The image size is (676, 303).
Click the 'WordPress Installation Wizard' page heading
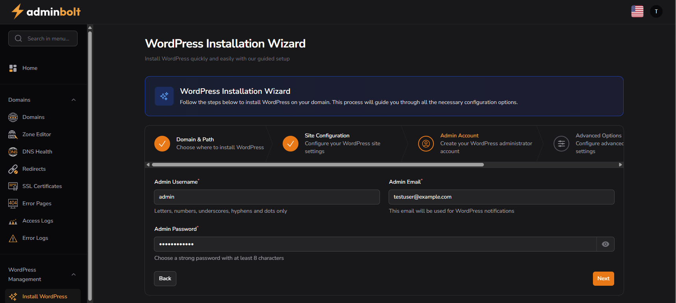pyautogui.click(x=225, y=44)
